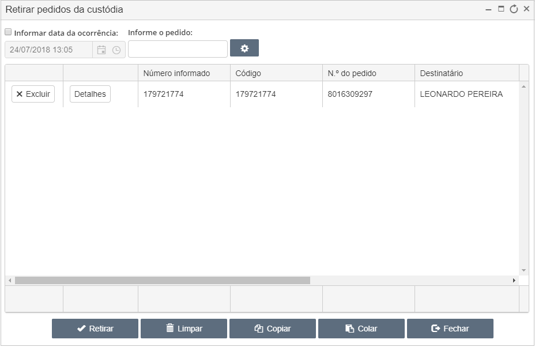Enable Informar data da ocorrência checkbox
Image resolution: width=535 pixels, height=347 pixels.
click(8, 32)
